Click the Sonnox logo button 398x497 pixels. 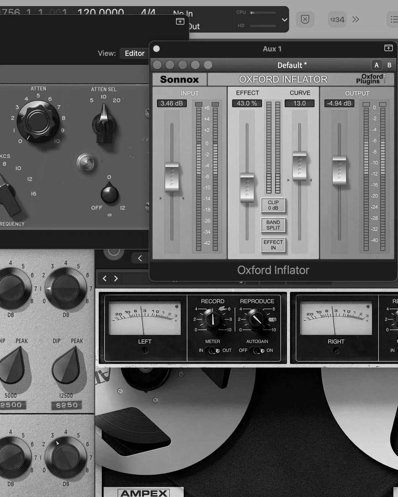point(179,80)
